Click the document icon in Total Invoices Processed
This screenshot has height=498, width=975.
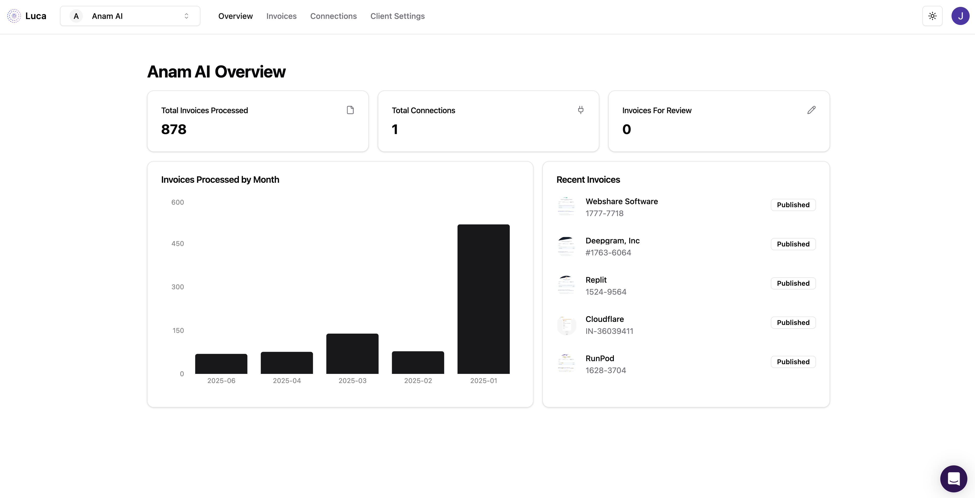[x=350, y=110]
